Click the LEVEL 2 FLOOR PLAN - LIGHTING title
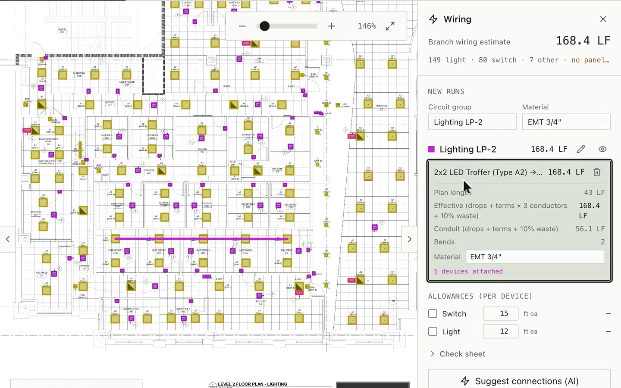The height and width of the screenshot is (388, 621). tap(252, 384)
